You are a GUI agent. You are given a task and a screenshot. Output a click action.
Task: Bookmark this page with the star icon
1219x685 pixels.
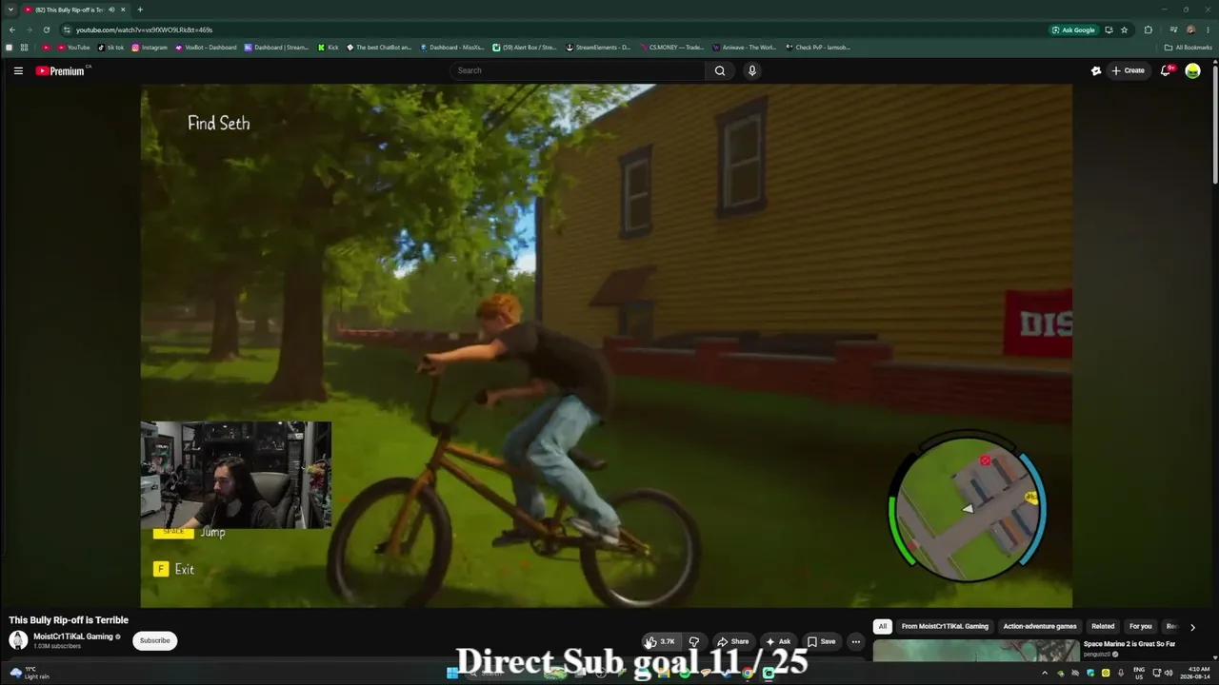(x=1124, y=29)
